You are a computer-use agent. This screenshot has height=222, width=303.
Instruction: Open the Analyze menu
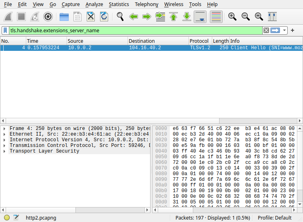[94, 4]
